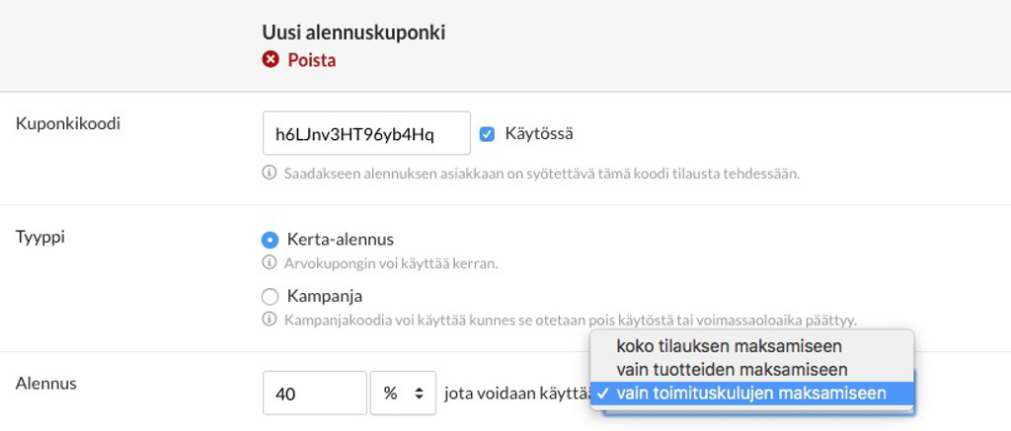Click the Käytössä label text
This screenshot has width=1011, height=431.
tap(539, 134)
